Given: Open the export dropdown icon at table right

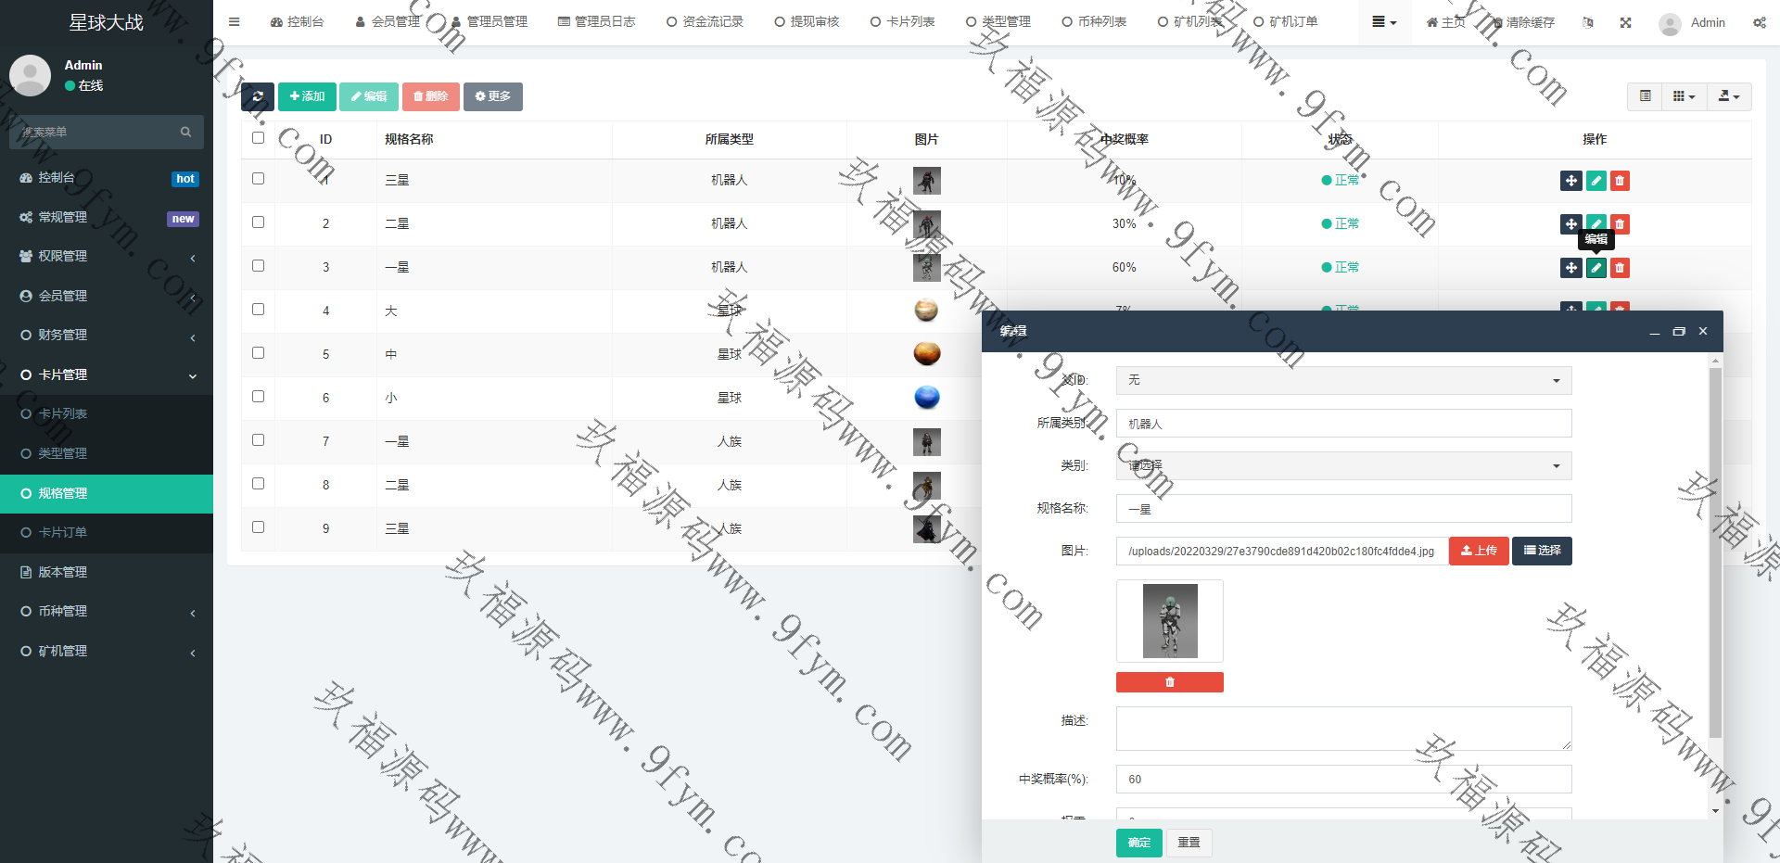Looking at the screenshot, I should 1728,96.
